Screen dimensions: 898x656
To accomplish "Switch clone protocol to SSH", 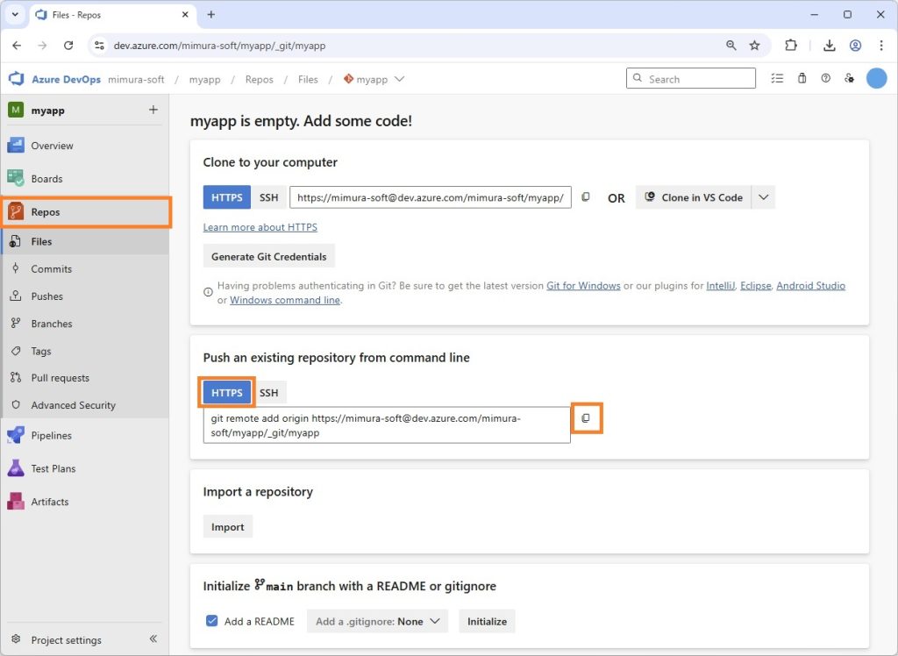I will (x=269, y=197).
